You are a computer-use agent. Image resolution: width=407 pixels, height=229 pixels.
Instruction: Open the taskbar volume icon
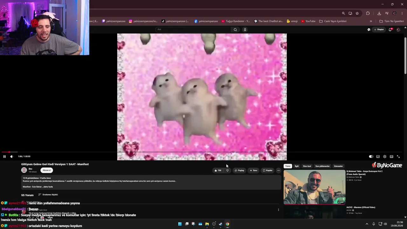pos(385,224)
